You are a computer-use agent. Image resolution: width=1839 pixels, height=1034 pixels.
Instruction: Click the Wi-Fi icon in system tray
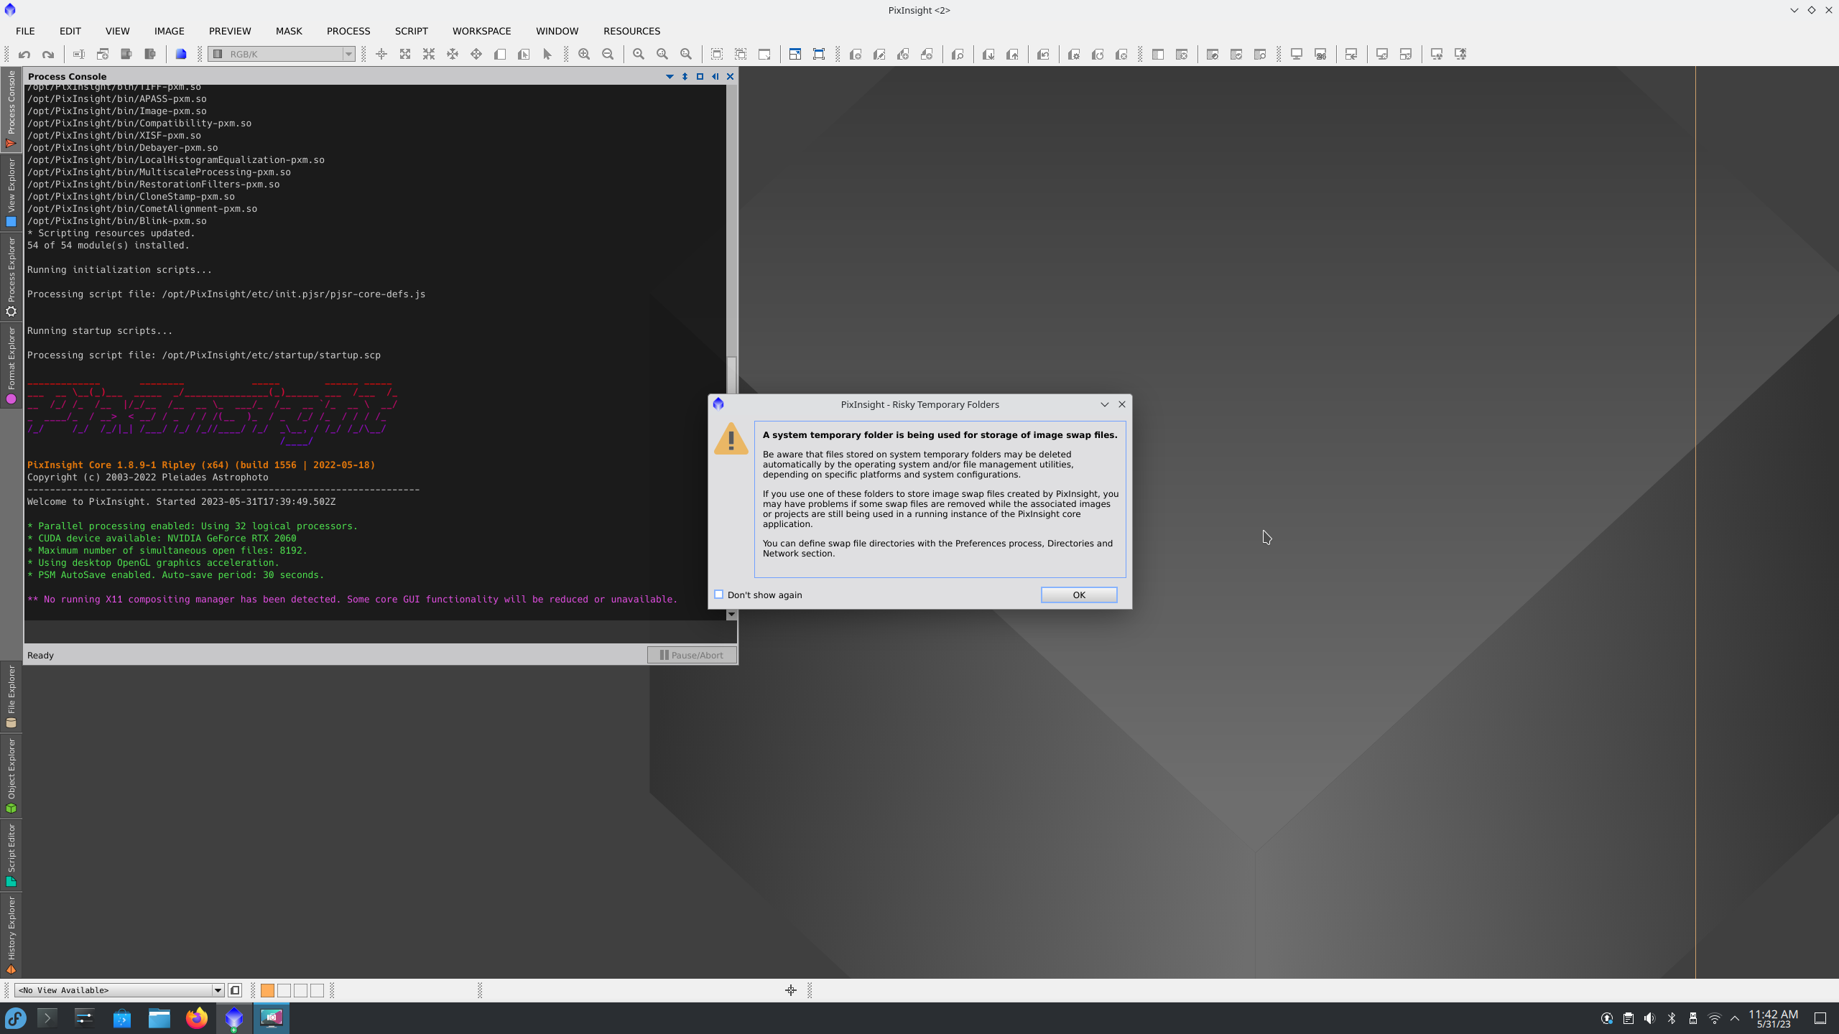[x=1714, y=1018]
